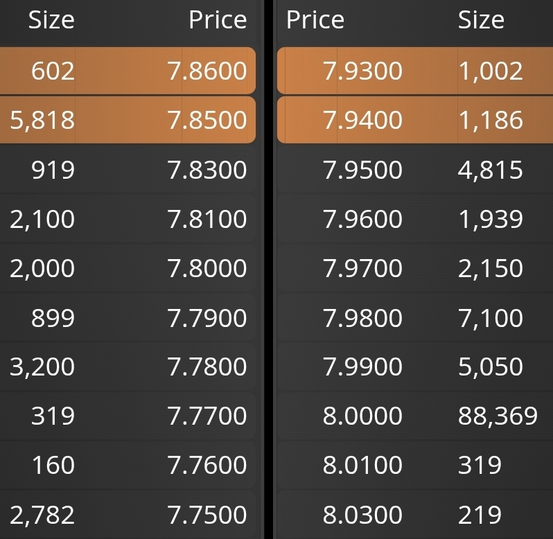The image size is (553, 539).
Task: Click the ask-side Price column header
Action: [315, 20]
